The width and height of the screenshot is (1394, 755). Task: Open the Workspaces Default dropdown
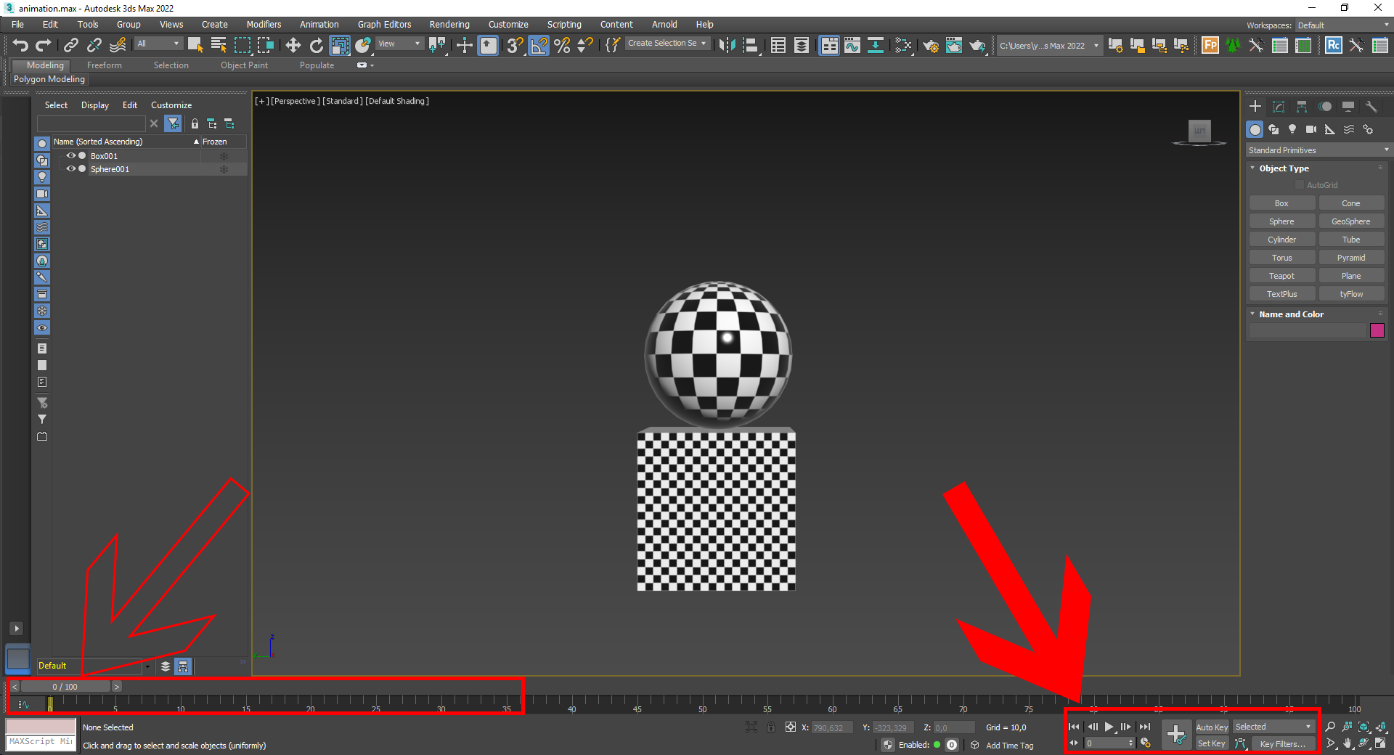pos(1343,25)
